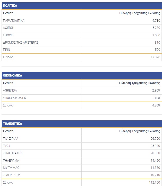Click the ΠΟΛΙΤΙΚΑ section header

click(10, 5)
